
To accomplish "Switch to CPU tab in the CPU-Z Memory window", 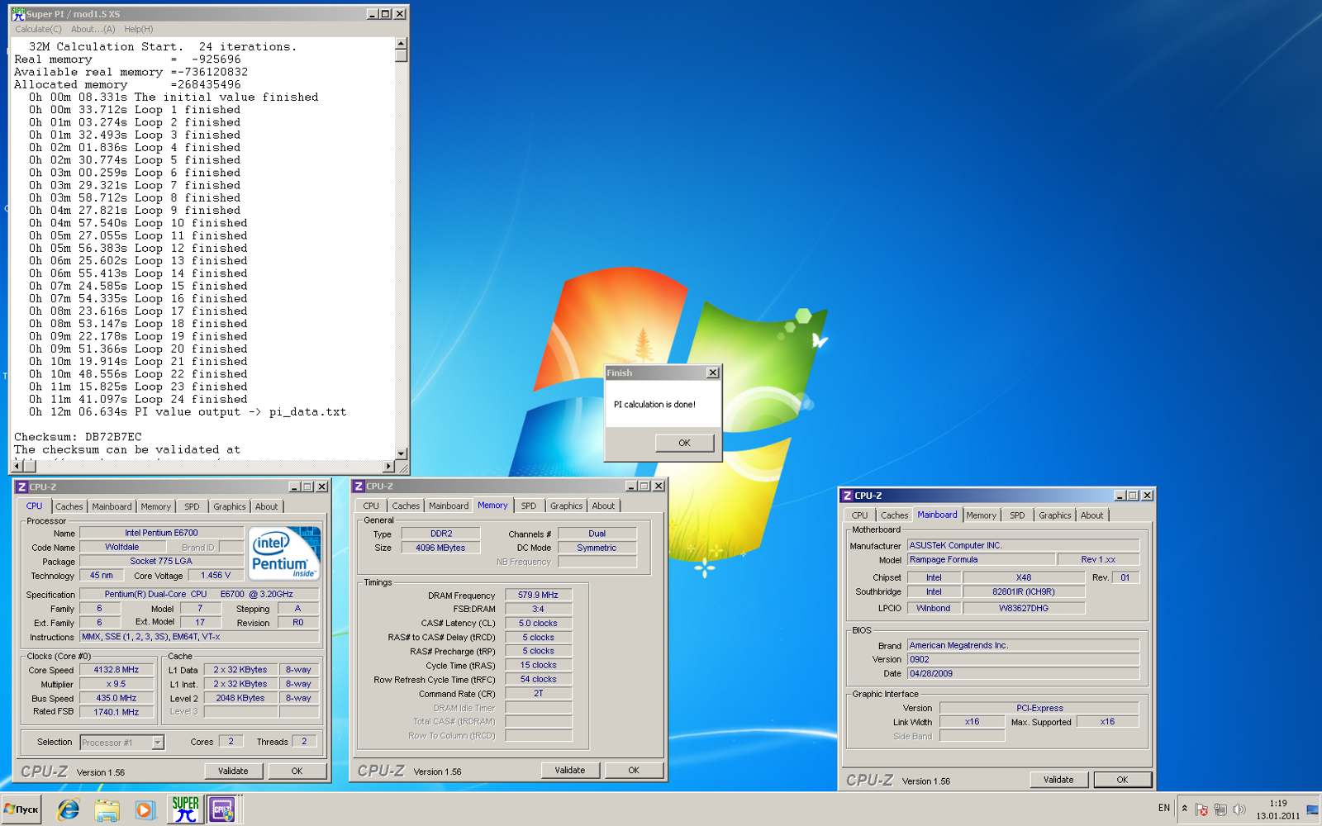I will 371,506.
